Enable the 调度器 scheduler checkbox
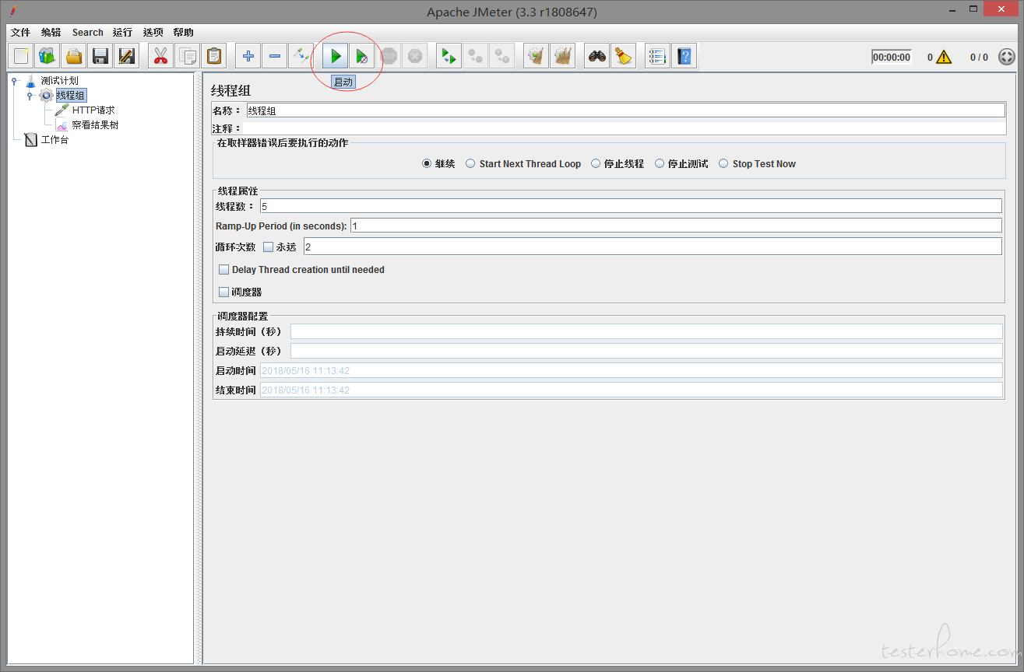1024x672 pixels. point(224,292)
